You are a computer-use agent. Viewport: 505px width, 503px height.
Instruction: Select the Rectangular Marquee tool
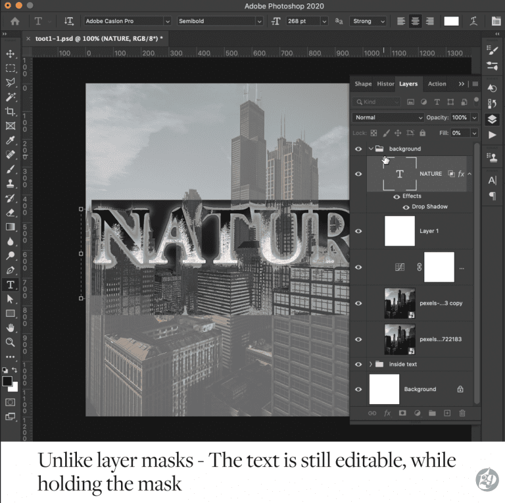click(11, 68)
